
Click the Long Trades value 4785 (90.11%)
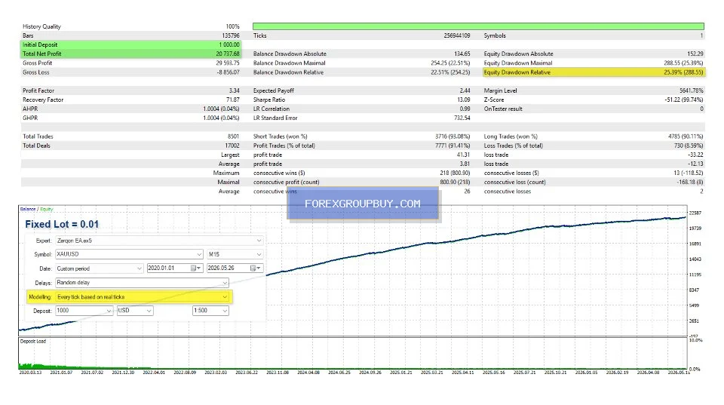click(686, 137)
